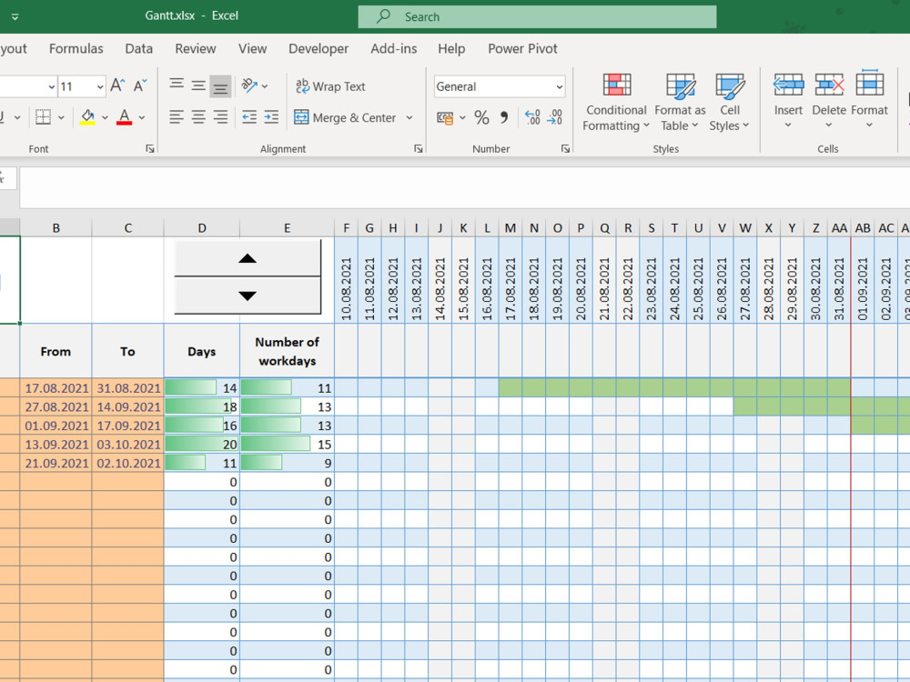910x682 pixels.
Task: Expand the General number format dropdown
Action: click(559, 87)
